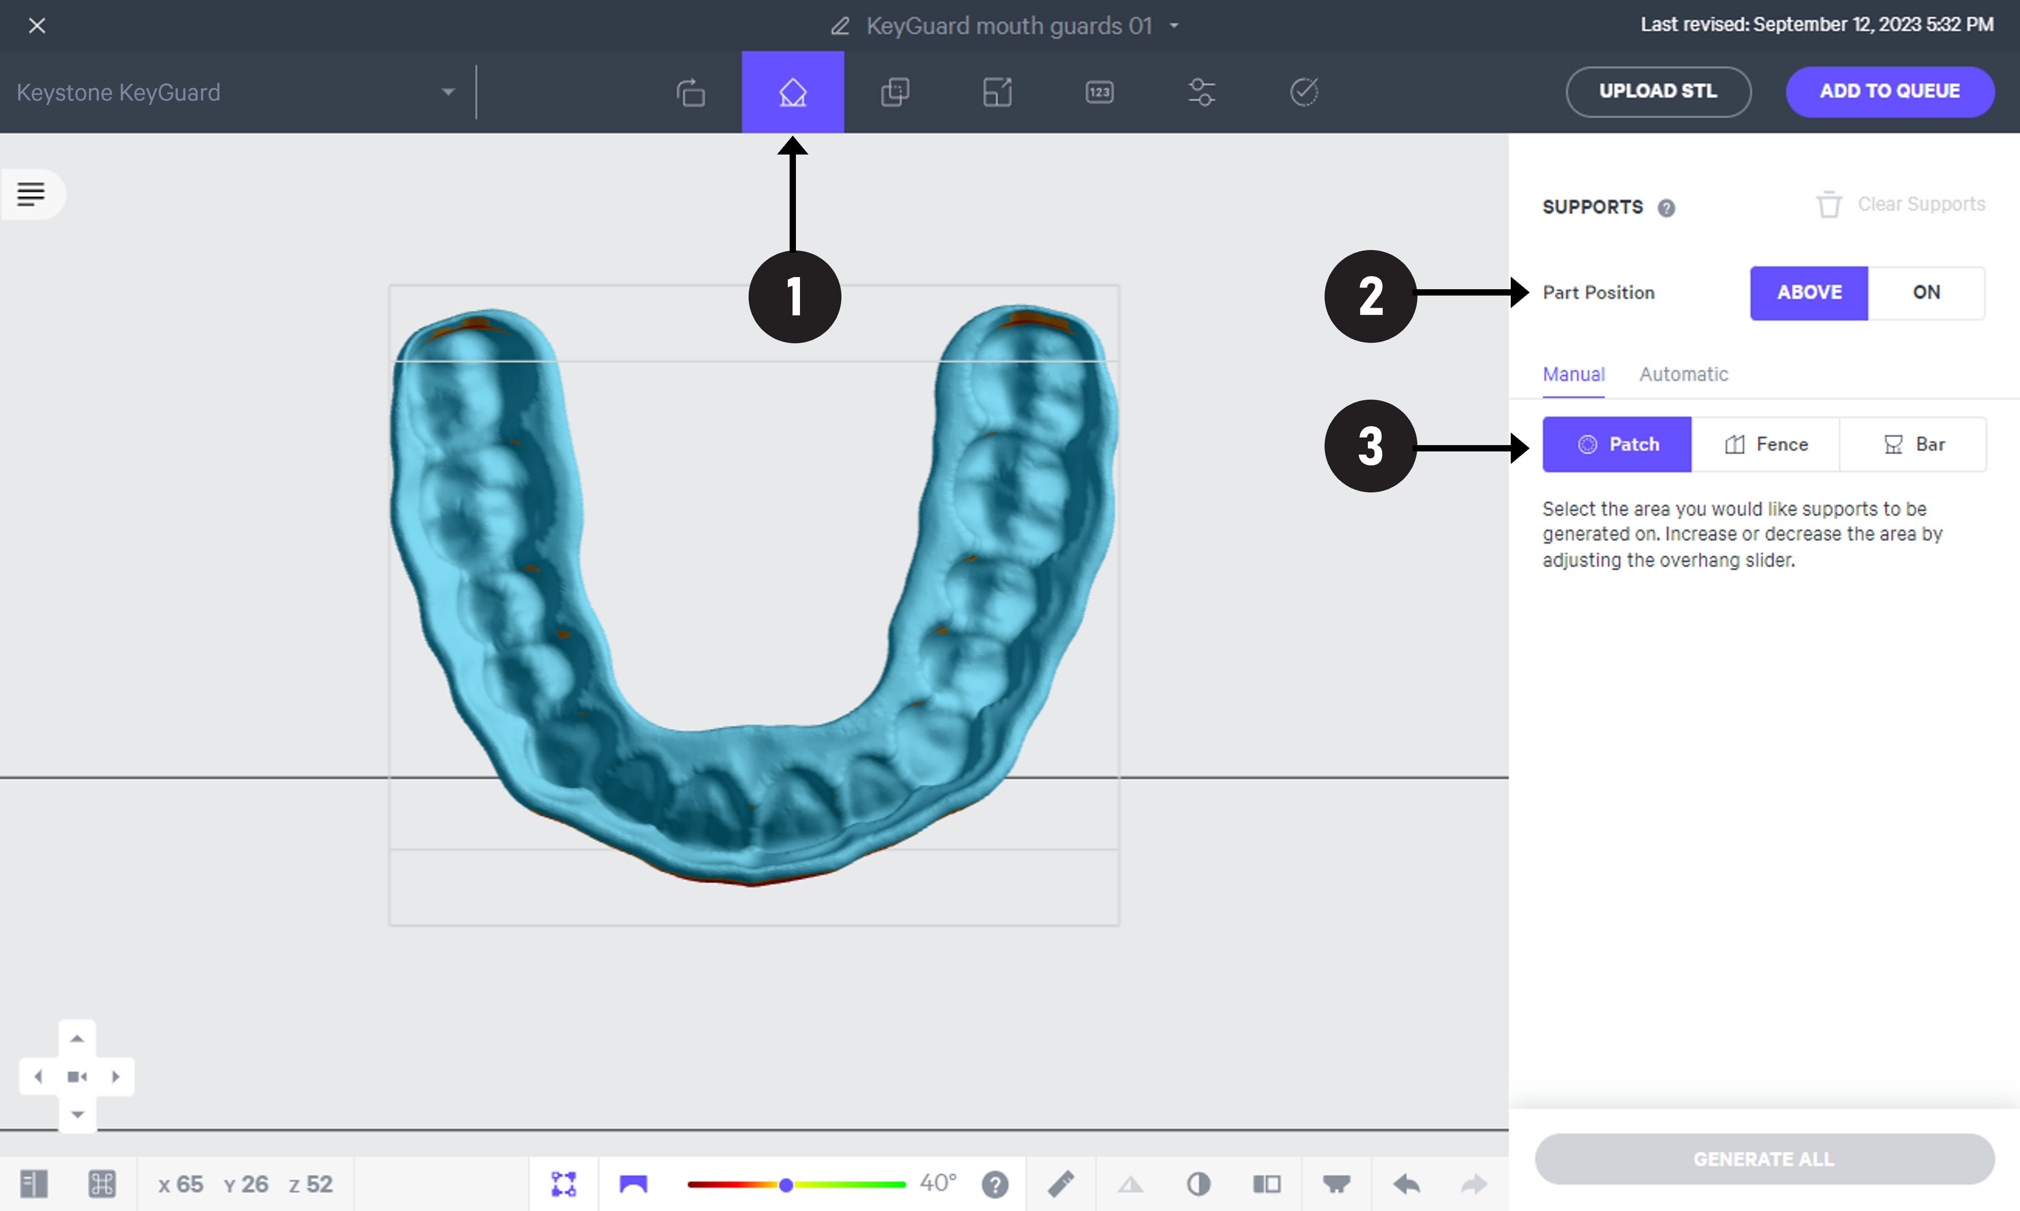This screenshot has width=2020, height=1211.
Task: Rotate camera view left
Action: pyautogui.click(x=38, y=1076)
